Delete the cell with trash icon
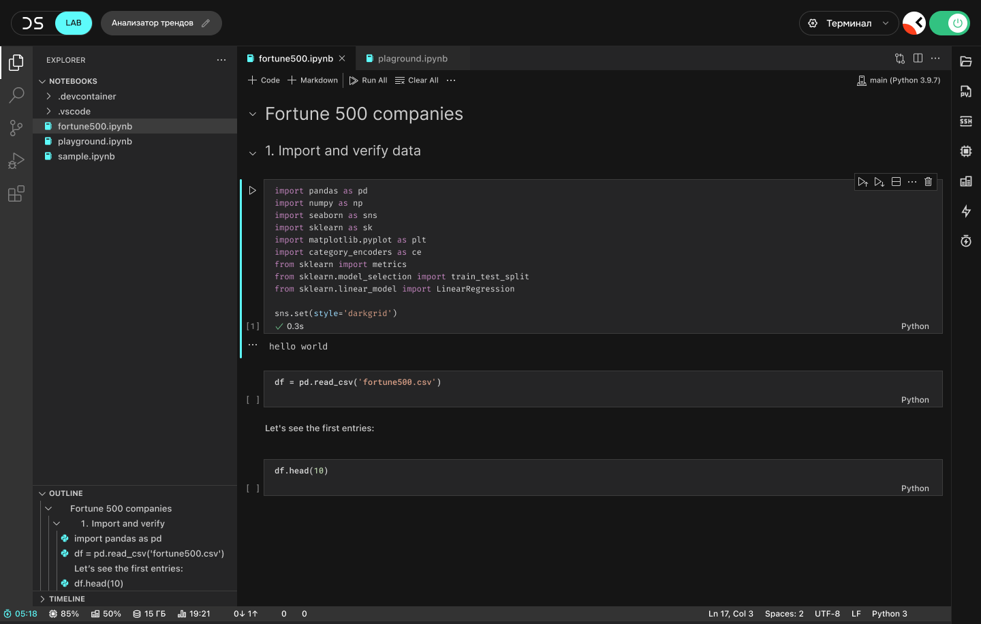981x624 pixels. (928, 182)
